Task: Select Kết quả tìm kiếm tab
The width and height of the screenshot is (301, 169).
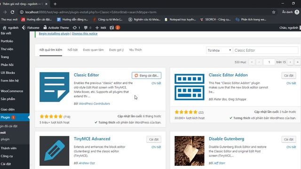Action: tap(51, 50)
